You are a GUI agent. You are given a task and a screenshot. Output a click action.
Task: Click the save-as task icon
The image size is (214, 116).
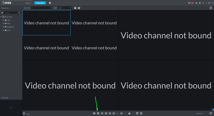pyautogui.click(x=79, y=8)
